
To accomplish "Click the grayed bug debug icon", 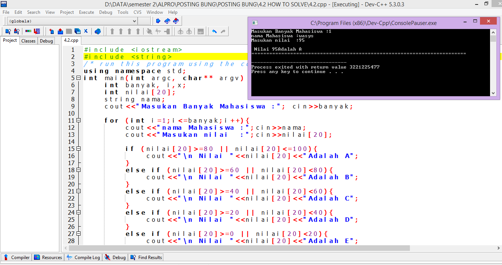I will coord(149,31).
